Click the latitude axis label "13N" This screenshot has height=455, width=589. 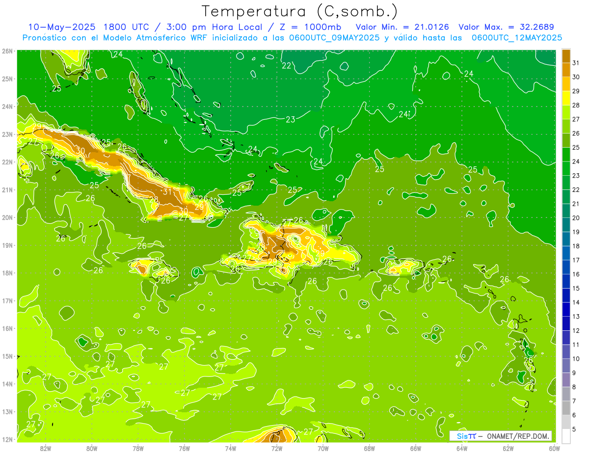[x=7, y=411]
